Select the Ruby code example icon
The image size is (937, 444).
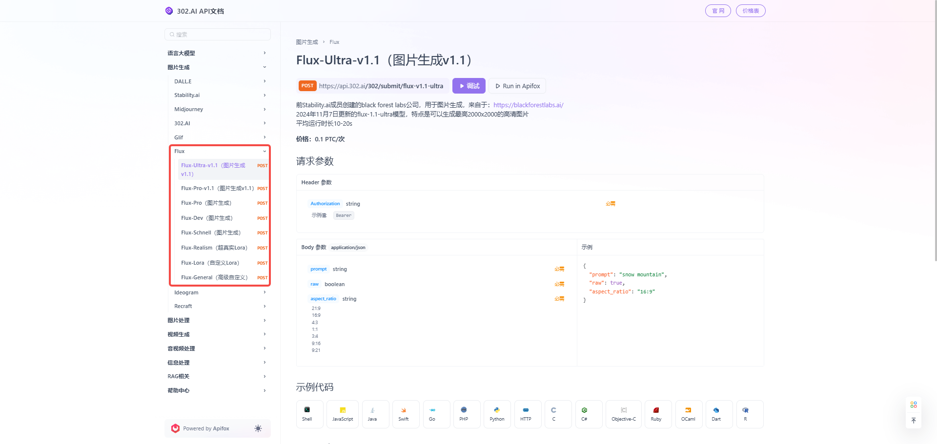(656, 410)
